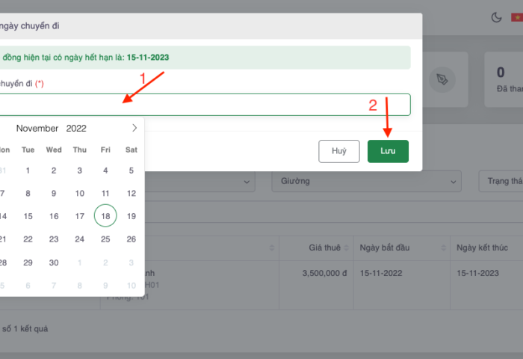This screenshot has height=359, width=523.
Task: Select December 1 in the calendar grid
Action: tap(80, 263)
